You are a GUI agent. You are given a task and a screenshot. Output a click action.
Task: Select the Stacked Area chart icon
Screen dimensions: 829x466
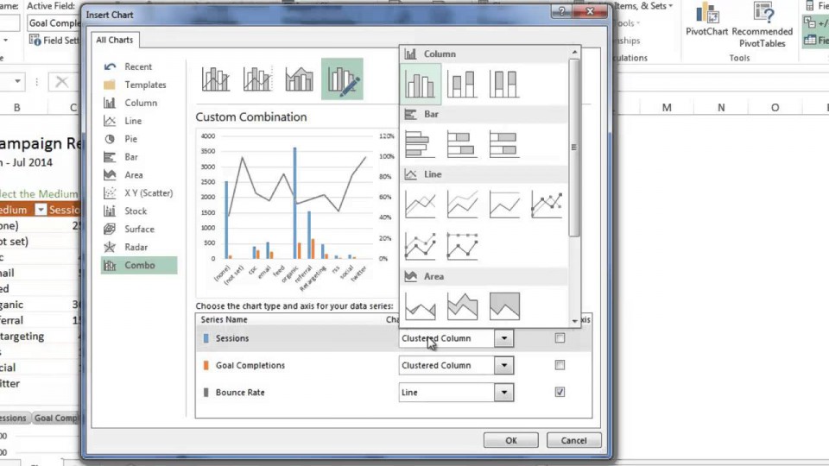point(463,305)
